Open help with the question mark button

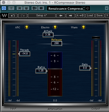tap(107, 15)
